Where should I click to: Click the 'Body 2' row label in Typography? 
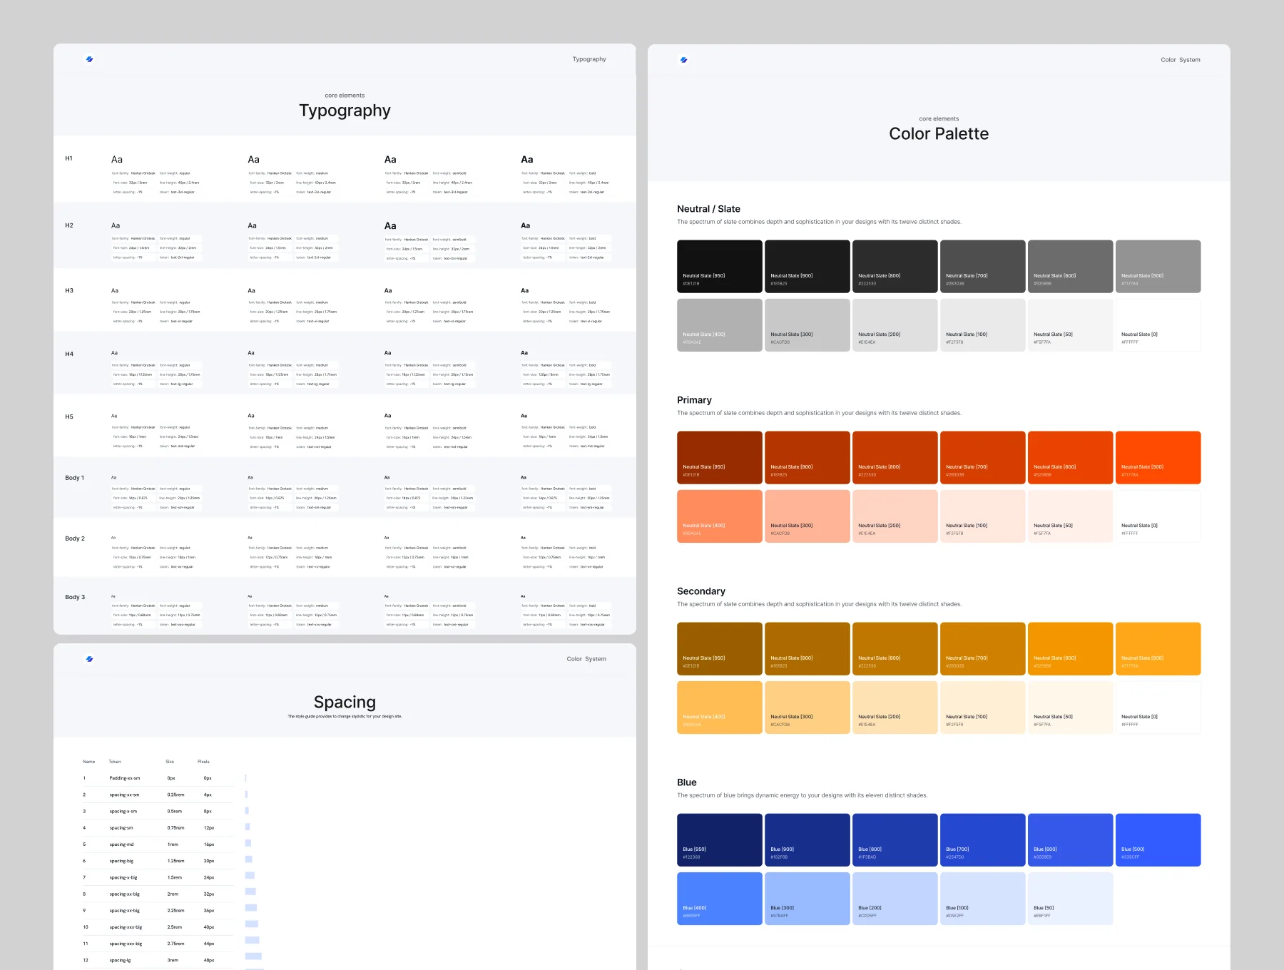[x=75, y=538]
